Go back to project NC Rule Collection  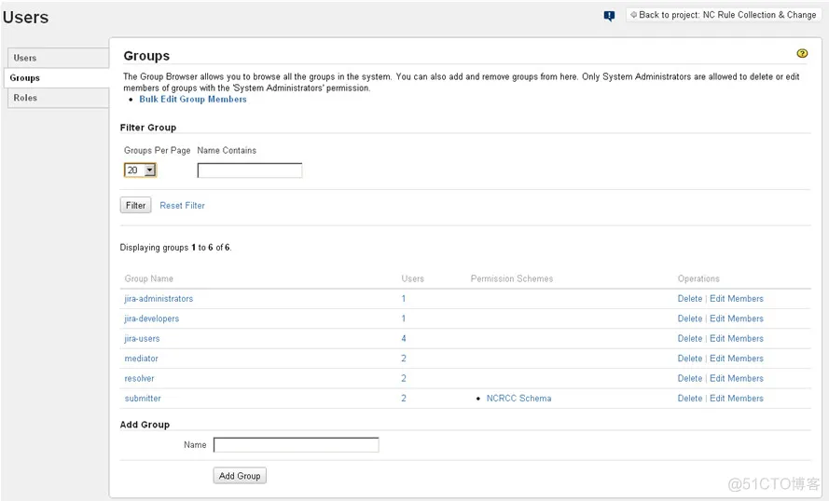pyautogui.click(x=723, y=15)
